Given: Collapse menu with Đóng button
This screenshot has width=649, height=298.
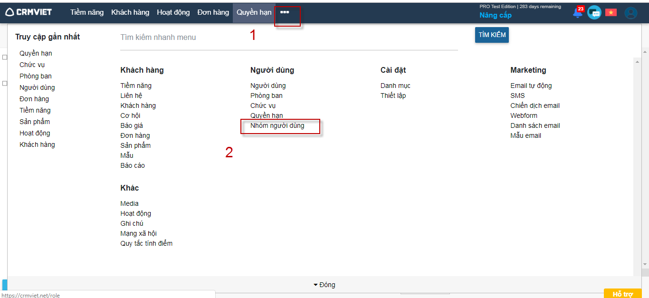Looking at the screenshot, I should (x=324, y=285).
